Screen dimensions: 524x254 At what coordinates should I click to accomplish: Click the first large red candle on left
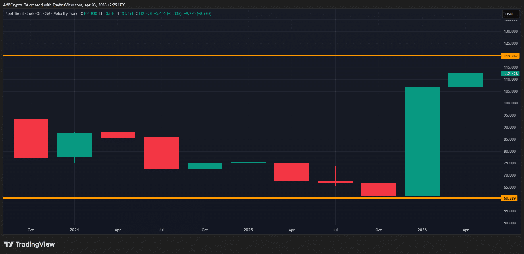coord(31,138)
